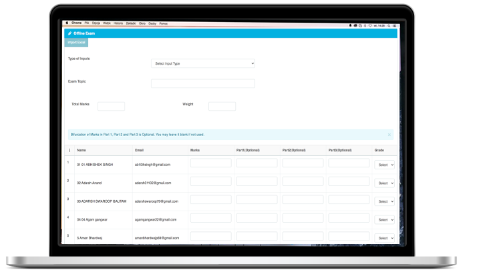This screenshot has height=270, width=481.
Task: Open Grade dropdown for Adarsh Anand
Action: pyautogui.click(x=384, y=183)
